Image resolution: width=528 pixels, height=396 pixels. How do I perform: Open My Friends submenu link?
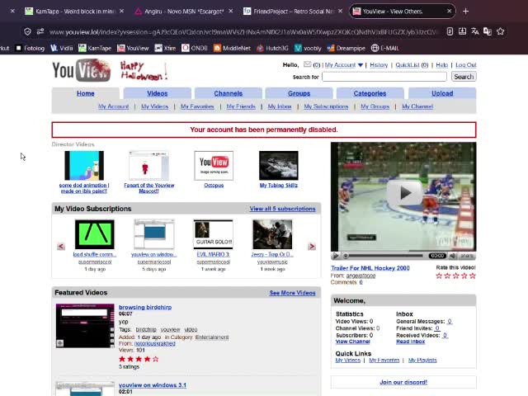pos(241,106)
